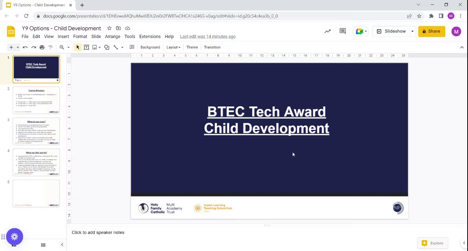Select slide 1 thumbnail

[x=36, y=69]
